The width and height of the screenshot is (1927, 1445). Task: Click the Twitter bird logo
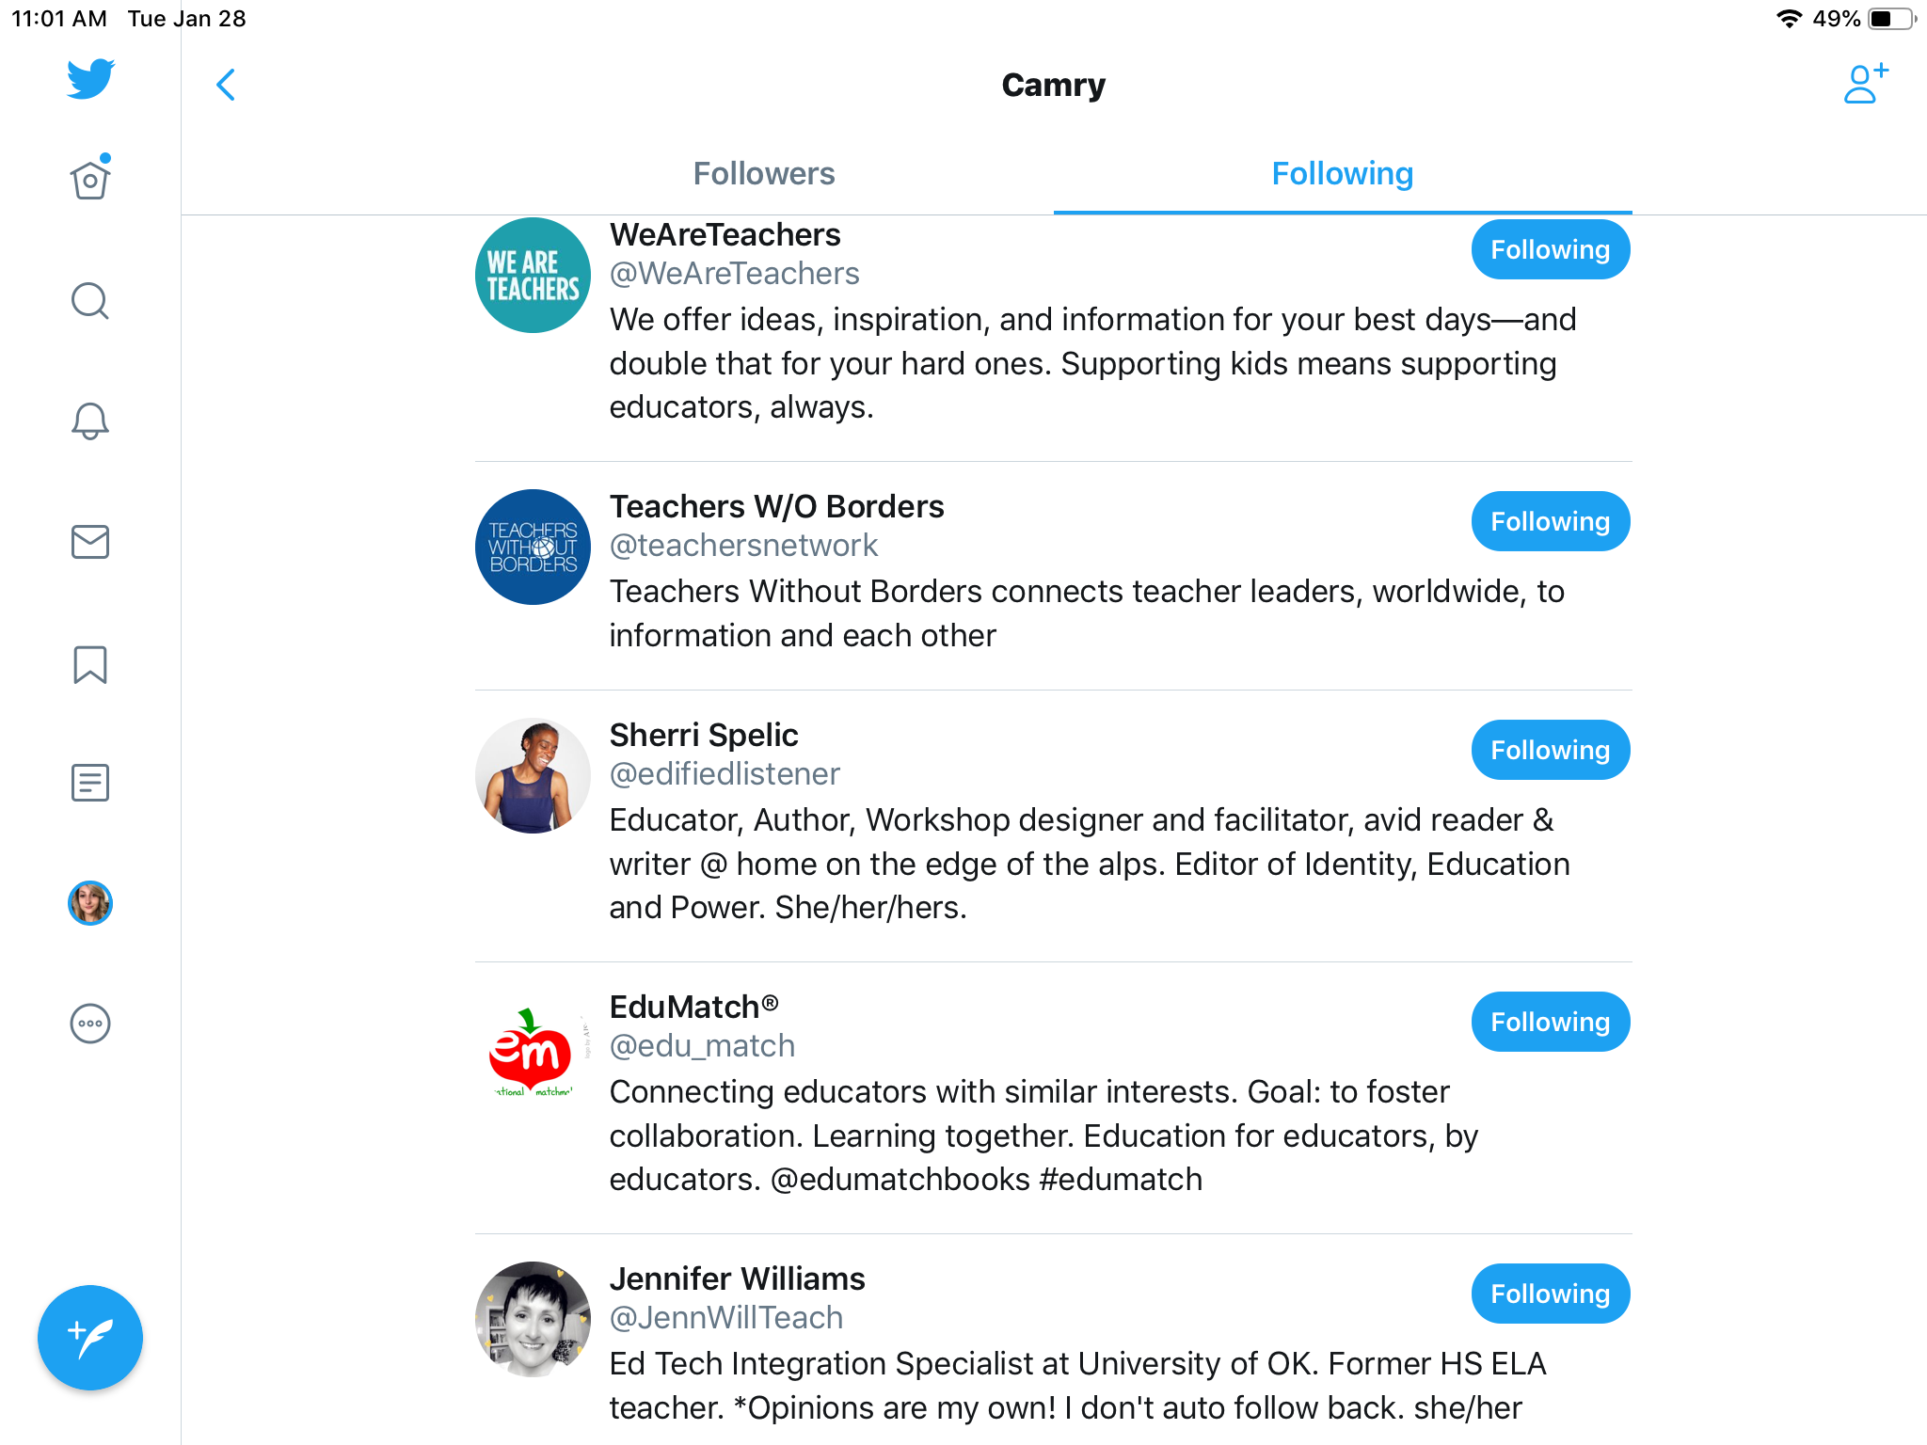[90, 79]
